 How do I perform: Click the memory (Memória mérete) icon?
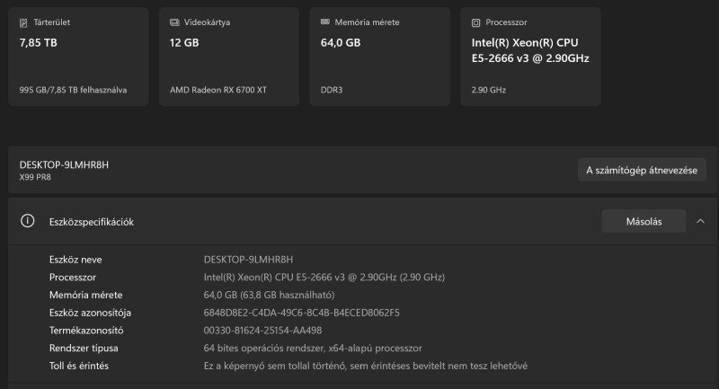[324, 22]
